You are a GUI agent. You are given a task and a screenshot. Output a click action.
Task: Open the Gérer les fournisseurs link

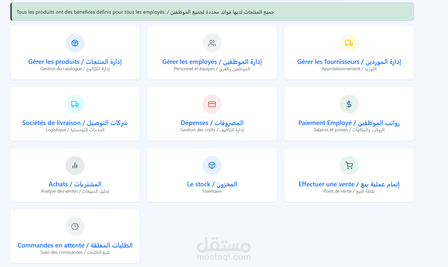click(x=349, y=62)
